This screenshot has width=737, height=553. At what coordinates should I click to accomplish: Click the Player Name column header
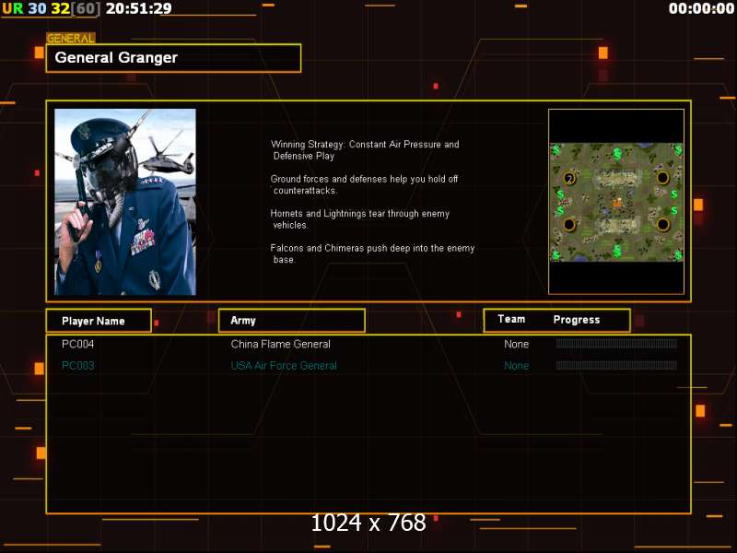[x=99, y=321]
